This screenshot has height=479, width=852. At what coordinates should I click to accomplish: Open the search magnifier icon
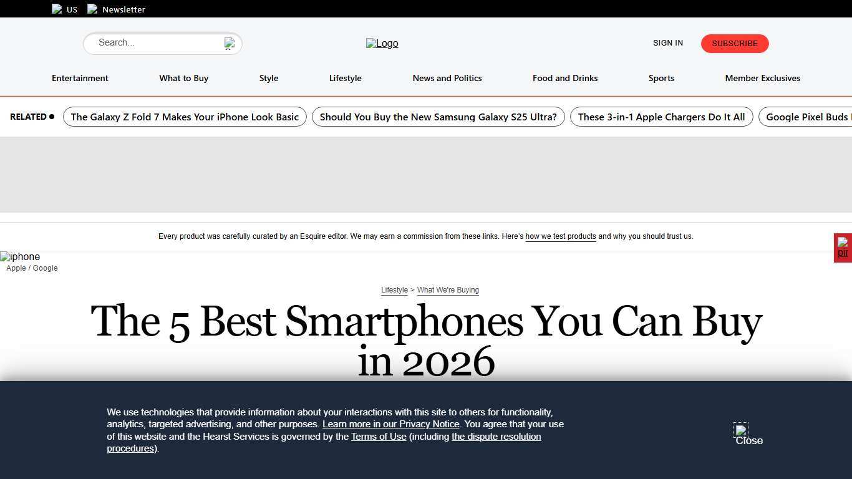(x=229, y=43)
